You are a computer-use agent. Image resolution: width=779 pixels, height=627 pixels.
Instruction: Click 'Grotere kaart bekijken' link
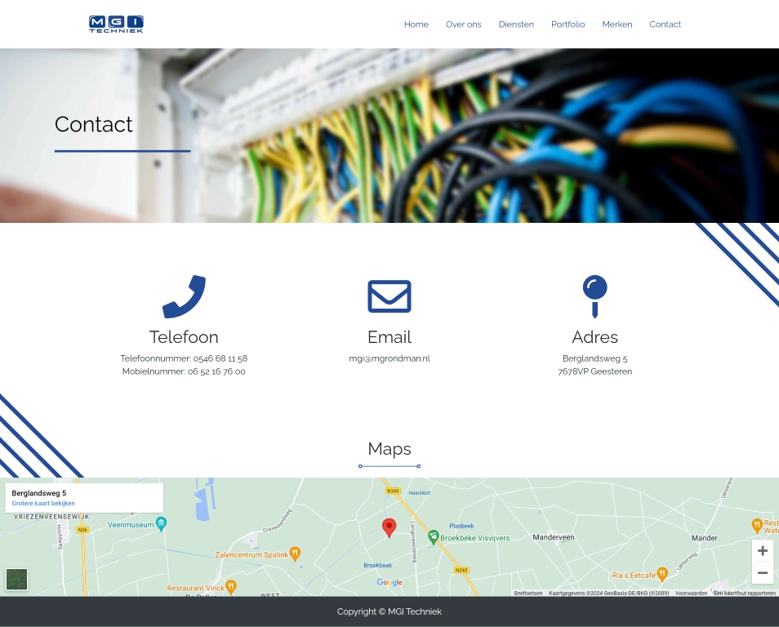[x=43, y=504]
